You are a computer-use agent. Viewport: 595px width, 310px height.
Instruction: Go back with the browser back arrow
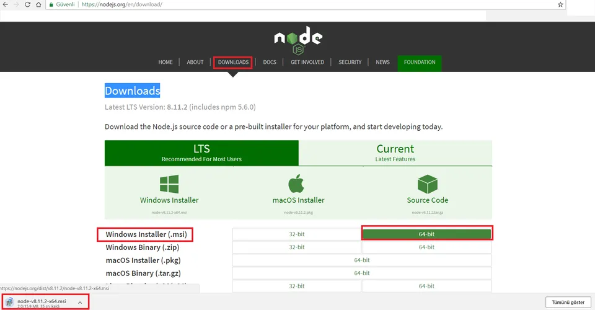coord(6,4)
